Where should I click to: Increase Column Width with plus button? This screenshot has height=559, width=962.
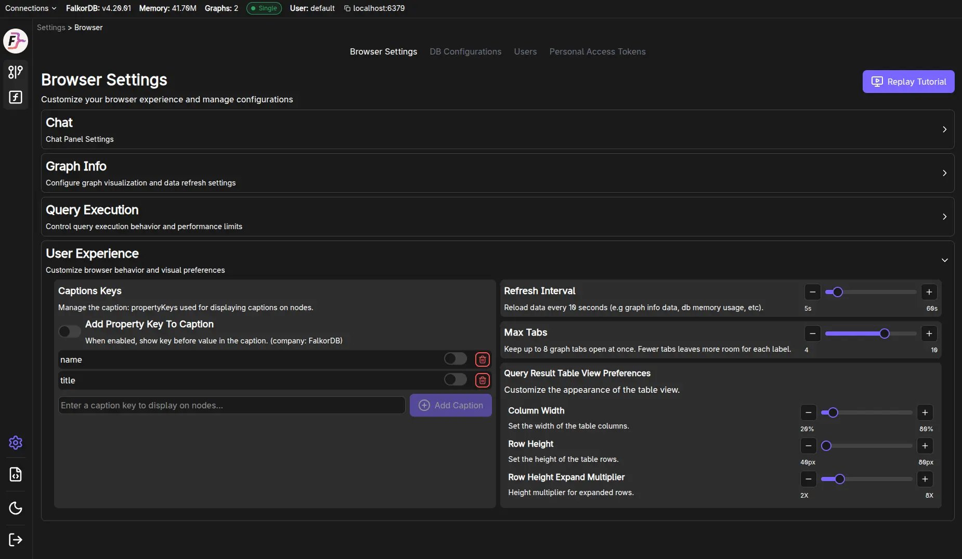(925, 412)
